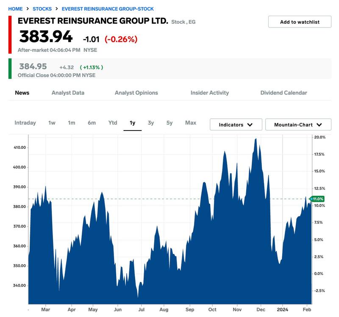Image resolution: width=339 pixels, height=317 pixels.
Task: Select the News tab
Action: pyautogui.click(x=22, y=93)
